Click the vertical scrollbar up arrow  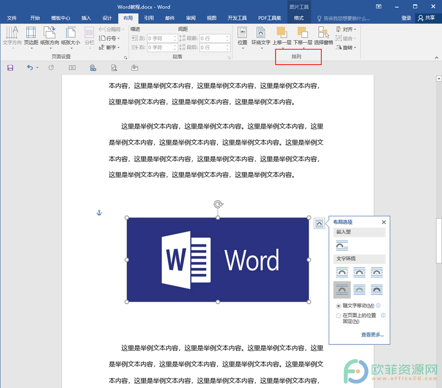[439, 78]
